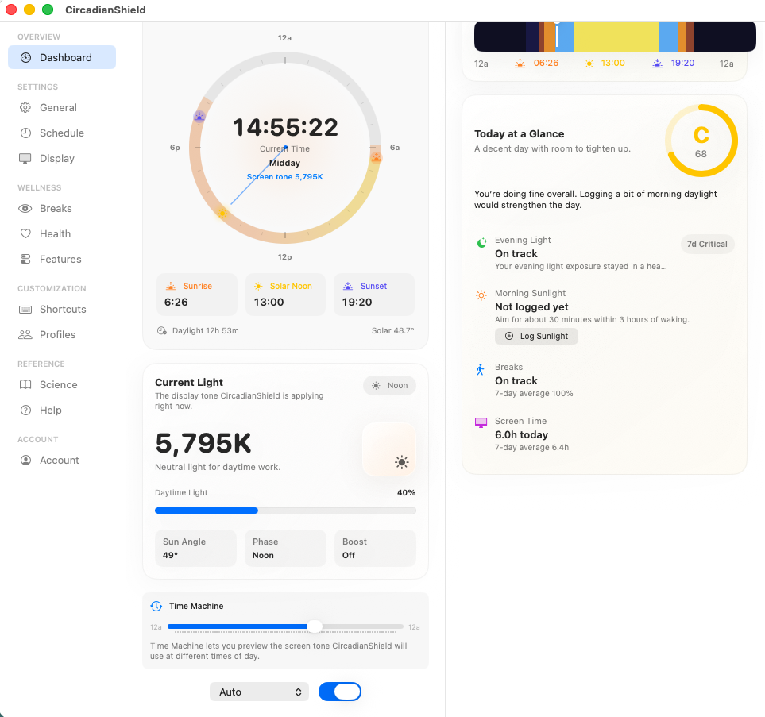Open Shortcuts using the keyboard icon

(26, 309)
